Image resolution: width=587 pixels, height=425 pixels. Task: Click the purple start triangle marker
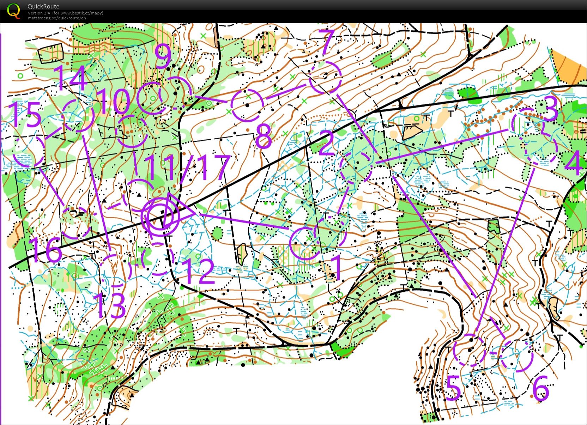pyautogui.click(x=178, y=210)
